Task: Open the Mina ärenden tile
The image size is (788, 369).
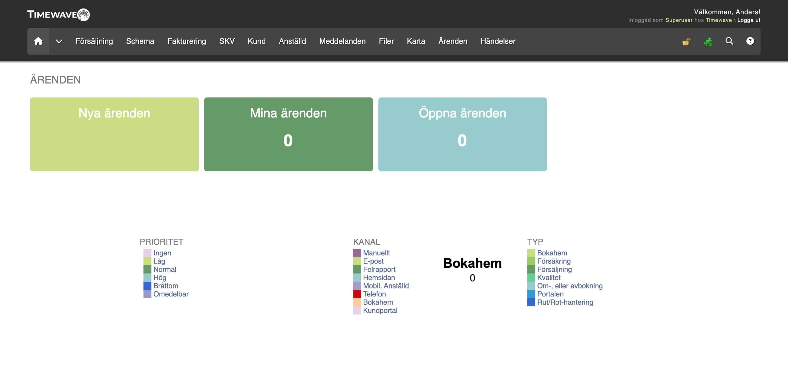Action: [x=289, y=134]
